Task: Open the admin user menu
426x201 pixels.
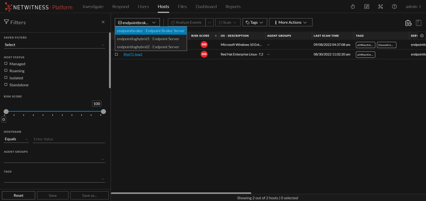Action: pos(413,7)
